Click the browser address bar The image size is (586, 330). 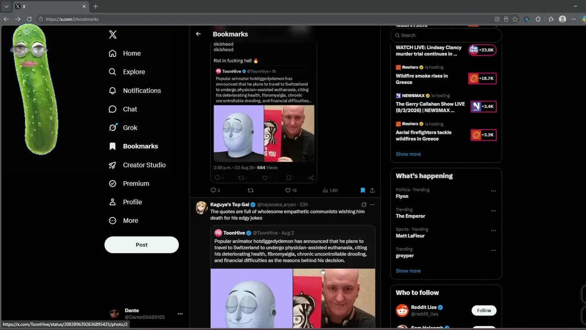pos(263,19)
